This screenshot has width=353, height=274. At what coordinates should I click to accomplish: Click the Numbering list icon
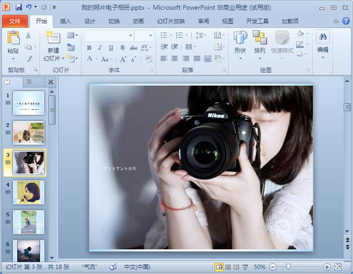click(179, 35)
